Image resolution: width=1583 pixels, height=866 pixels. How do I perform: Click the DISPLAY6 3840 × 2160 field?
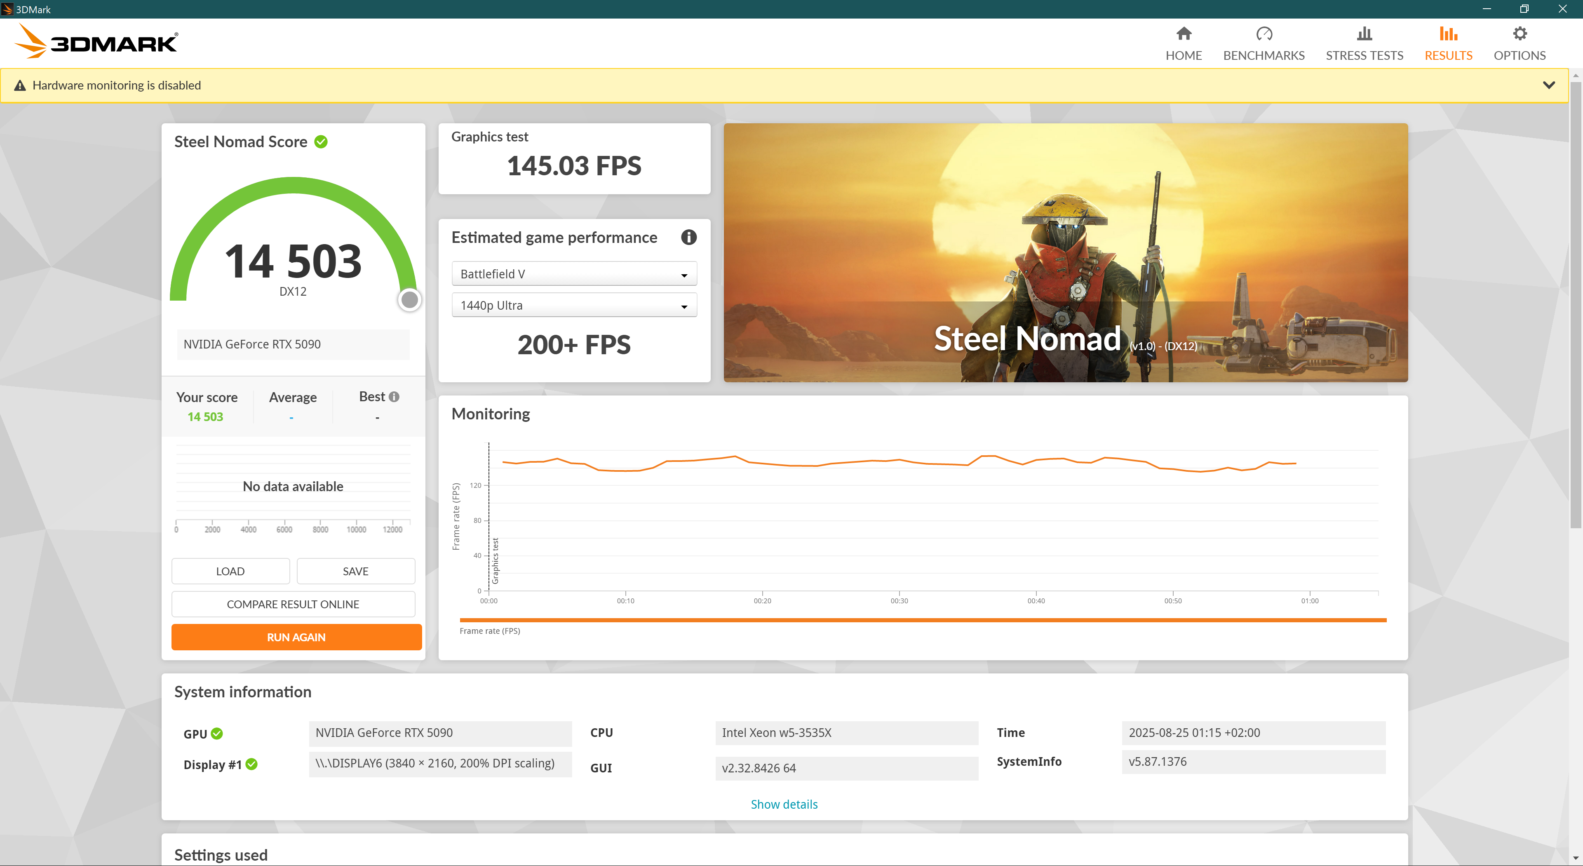point(440,763)
